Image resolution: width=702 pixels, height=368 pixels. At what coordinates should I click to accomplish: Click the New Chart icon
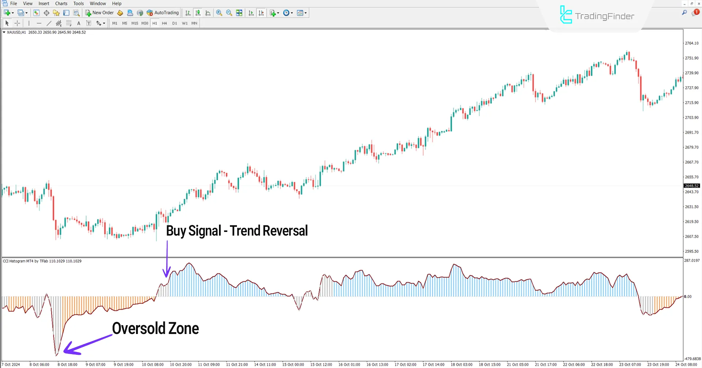coord(7,13)
